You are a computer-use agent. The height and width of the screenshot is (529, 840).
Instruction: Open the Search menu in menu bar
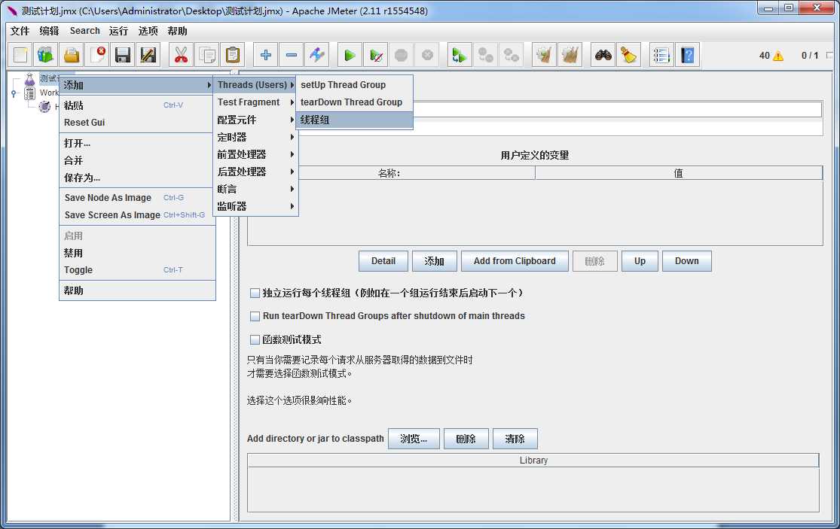[x=84, y=31]
